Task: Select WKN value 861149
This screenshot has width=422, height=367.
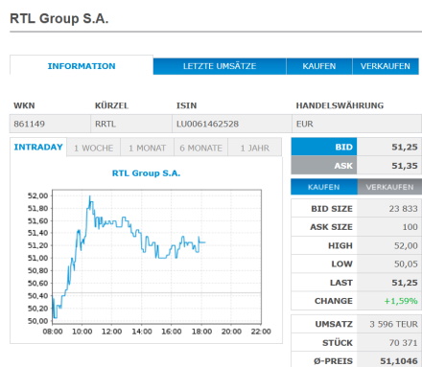Action: click(x=29, y=124)
